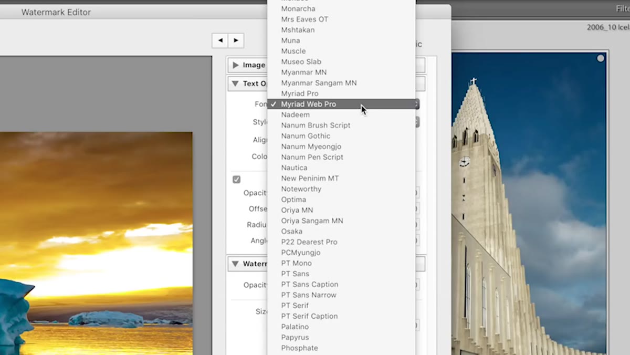This screenshot has height=355, width=630.
Task: Click the iceberg sunset preview image
Action: pyautogui.click(x=96, y=243)
